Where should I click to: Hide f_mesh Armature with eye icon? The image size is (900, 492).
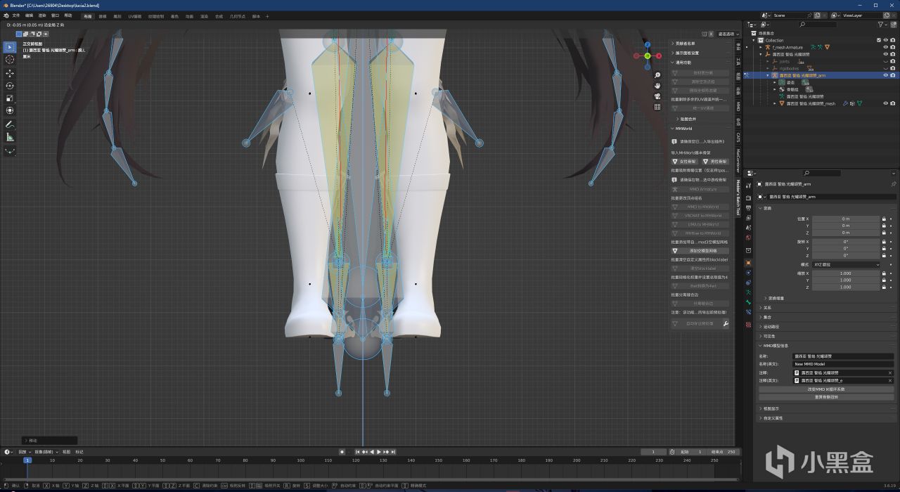pos(885,47)
